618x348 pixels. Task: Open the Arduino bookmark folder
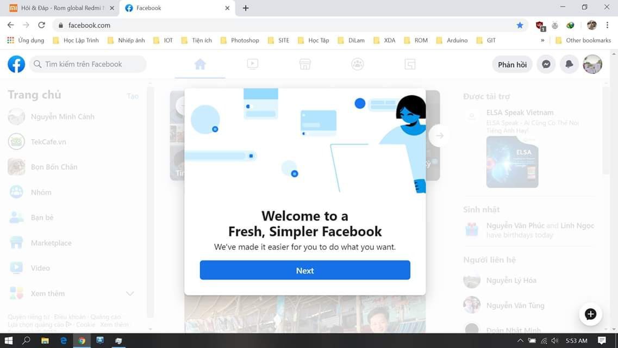pyautogui.click(x=452, y=40)
